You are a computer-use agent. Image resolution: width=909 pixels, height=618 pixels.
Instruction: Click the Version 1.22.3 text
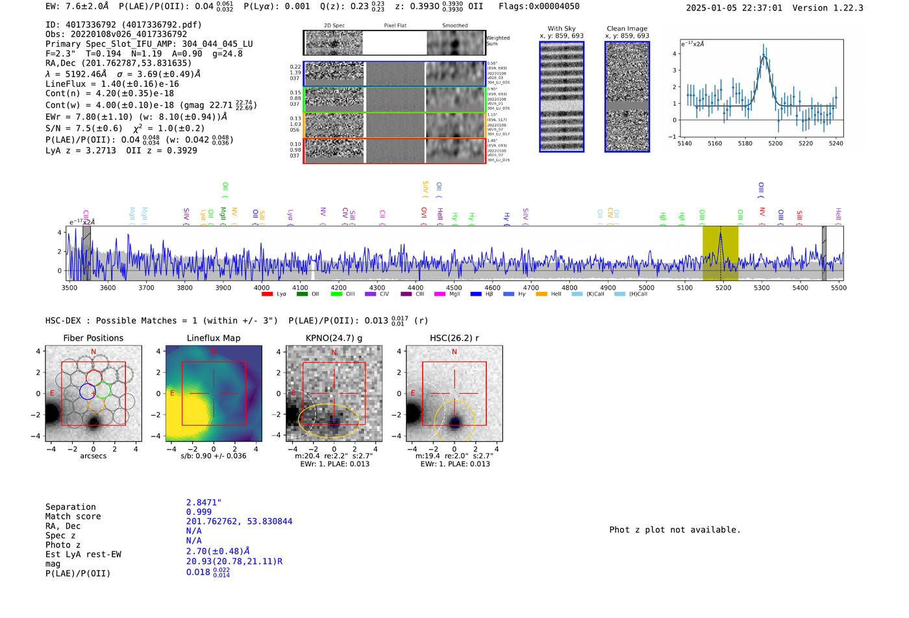(x=828, y=8)
